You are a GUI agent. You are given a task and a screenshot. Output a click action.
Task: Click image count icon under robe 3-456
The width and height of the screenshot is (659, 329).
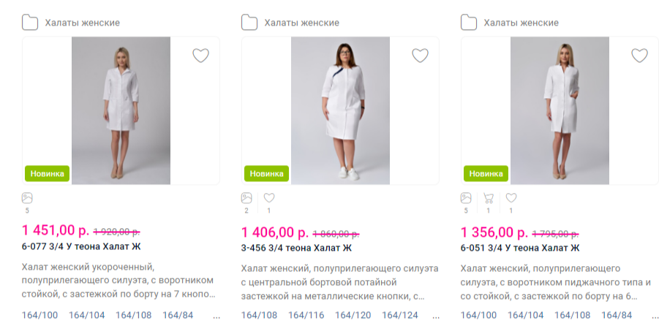click(x=247, y=198)
